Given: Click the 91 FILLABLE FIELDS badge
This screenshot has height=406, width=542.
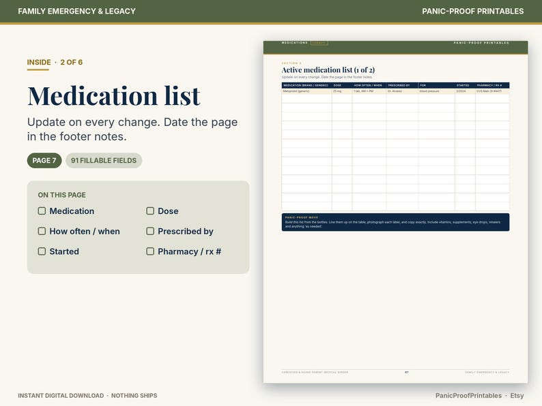Looking at the screenshot, I should coord(104,160).
